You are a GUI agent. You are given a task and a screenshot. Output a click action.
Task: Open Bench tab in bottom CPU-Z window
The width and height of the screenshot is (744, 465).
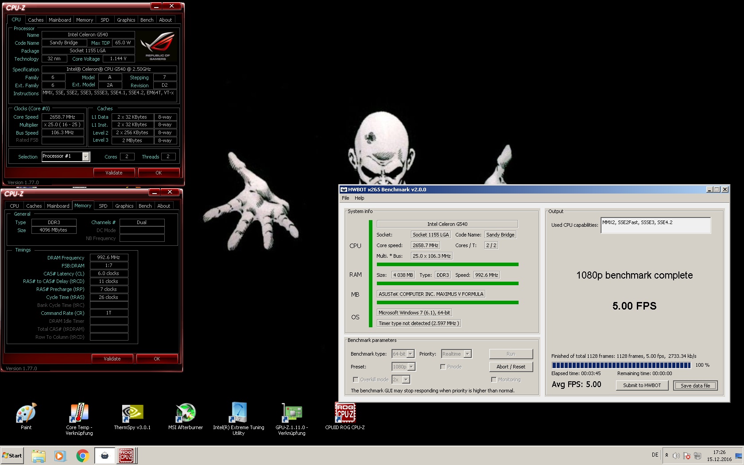pyautogui.click(x=145, y=206)
